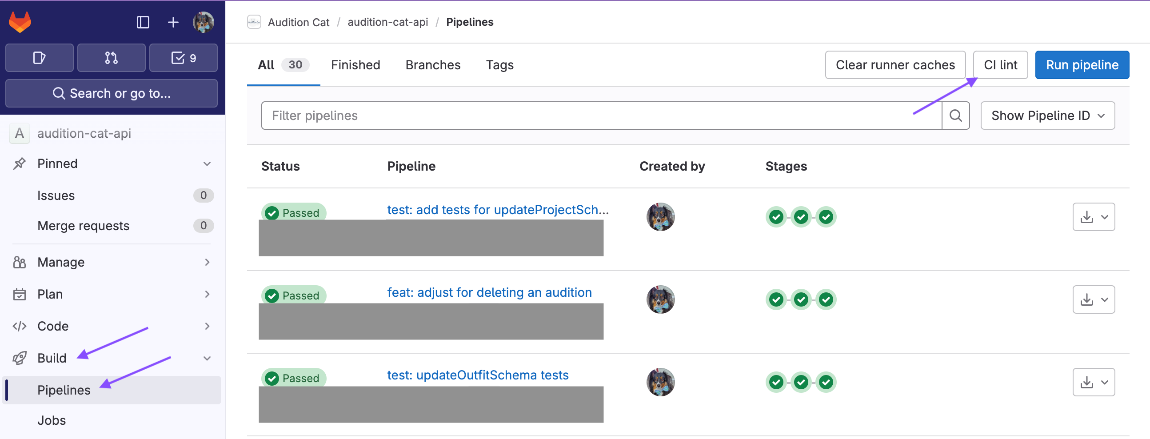Collapse the Pinned section

(207, 164)
